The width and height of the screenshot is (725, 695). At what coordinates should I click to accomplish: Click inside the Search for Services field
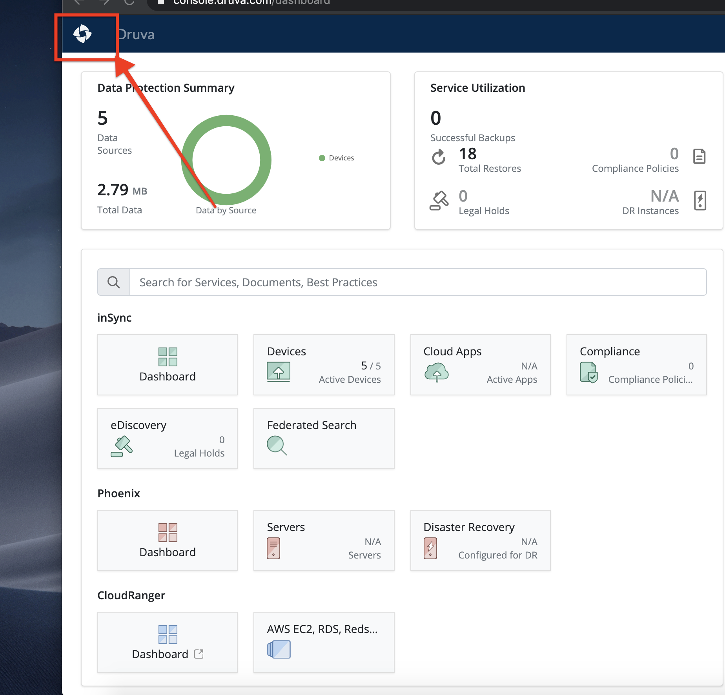coord(353,282)
